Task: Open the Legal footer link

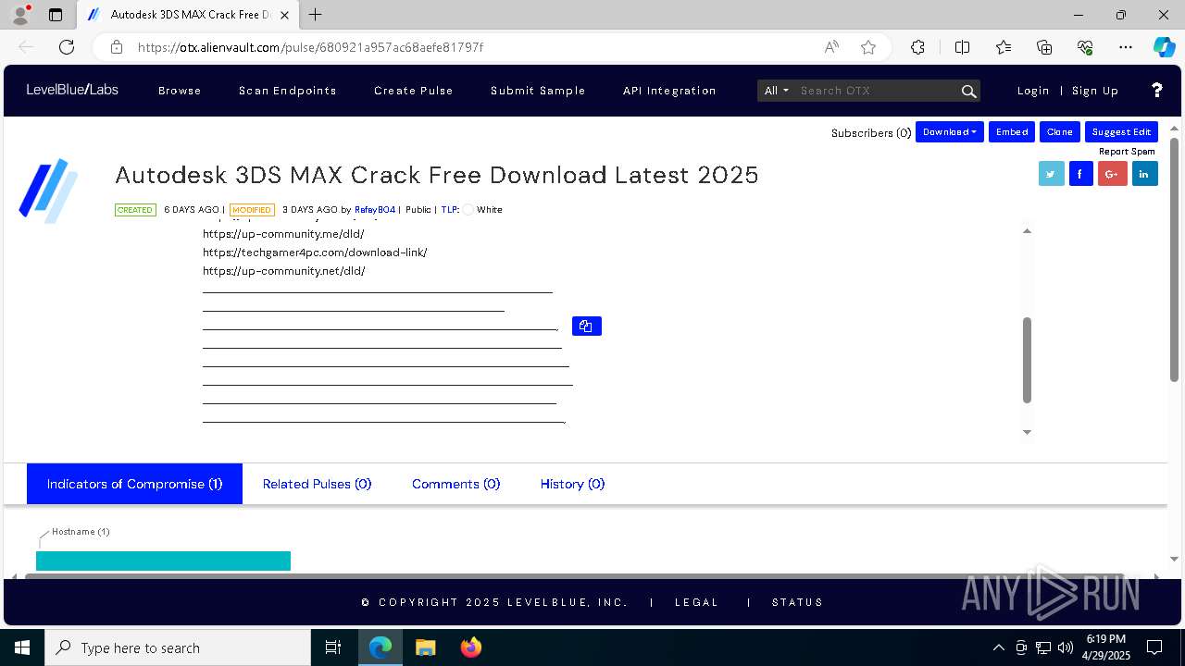Action: click(697, 602)
